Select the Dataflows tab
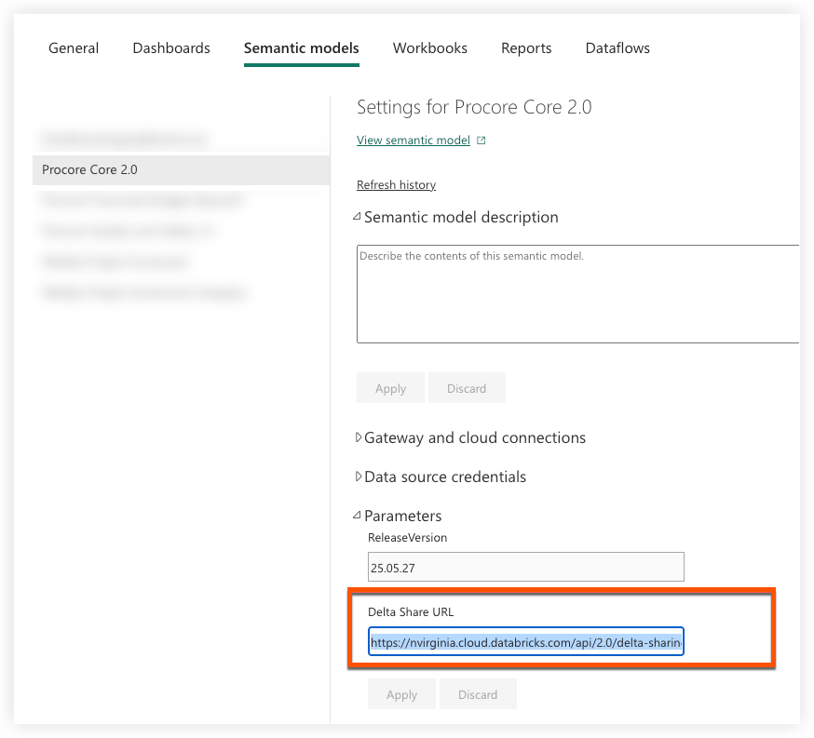This screenshot has width=814, height=738. click(617, 47)
